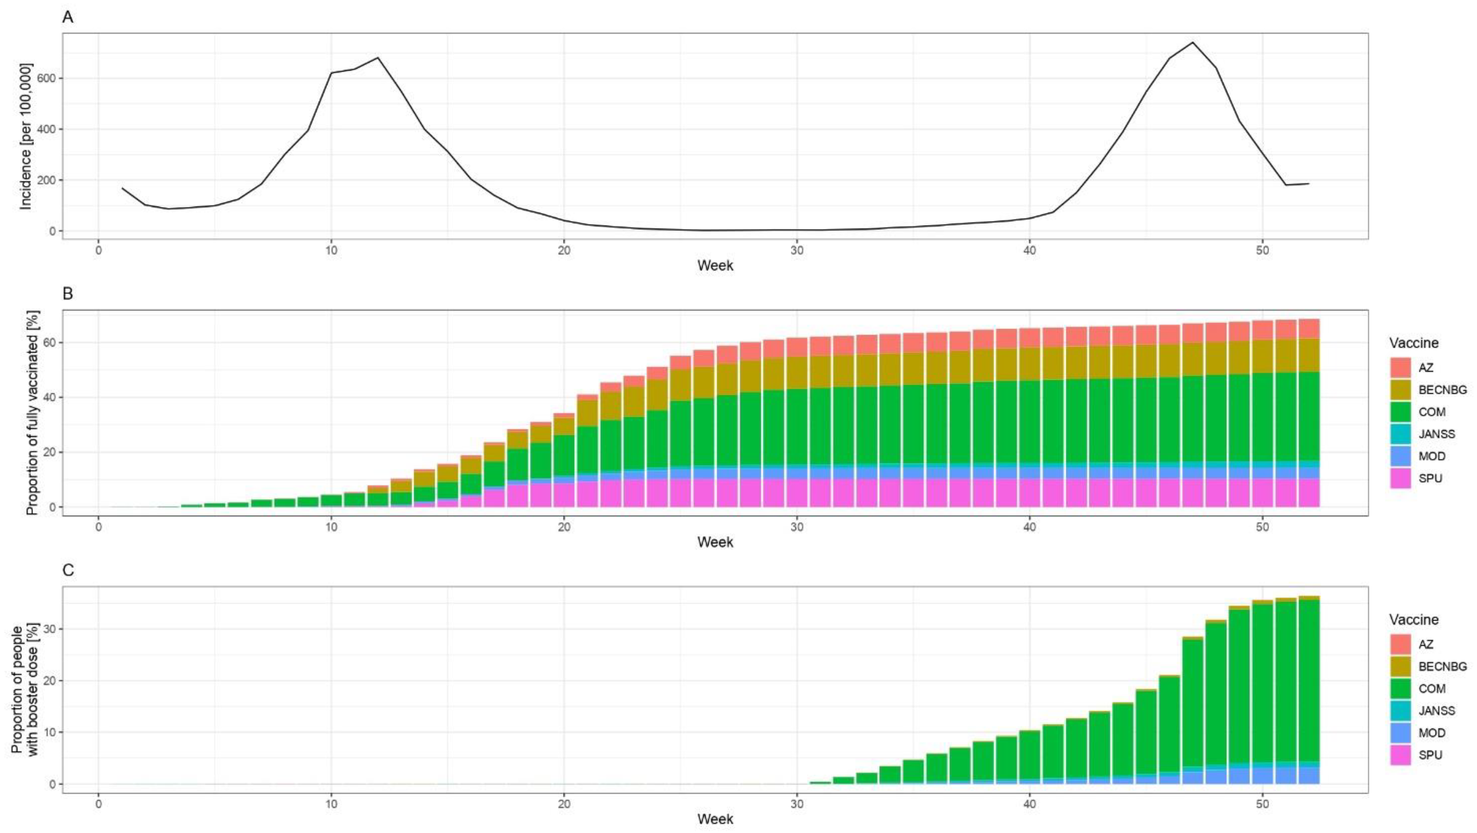Click the JANSS swatch in panel B legend
Viewport: 1477px width, 833px height.
pyautogui.click(x=1400, y=434)
